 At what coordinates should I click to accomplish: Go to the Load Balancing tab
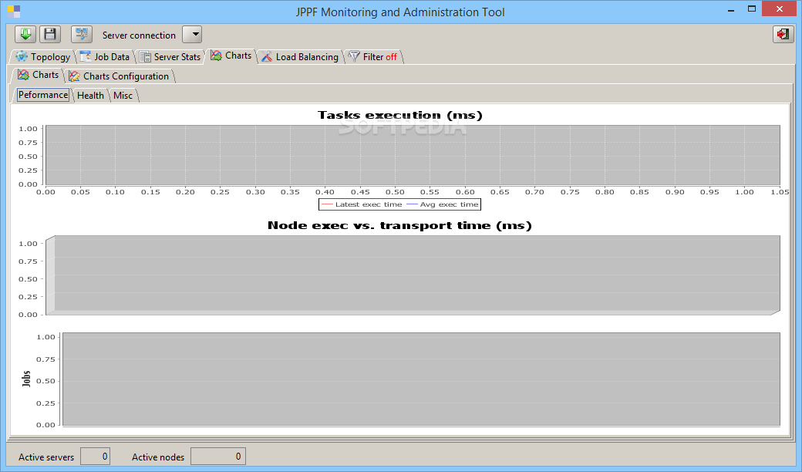(300, 57)
